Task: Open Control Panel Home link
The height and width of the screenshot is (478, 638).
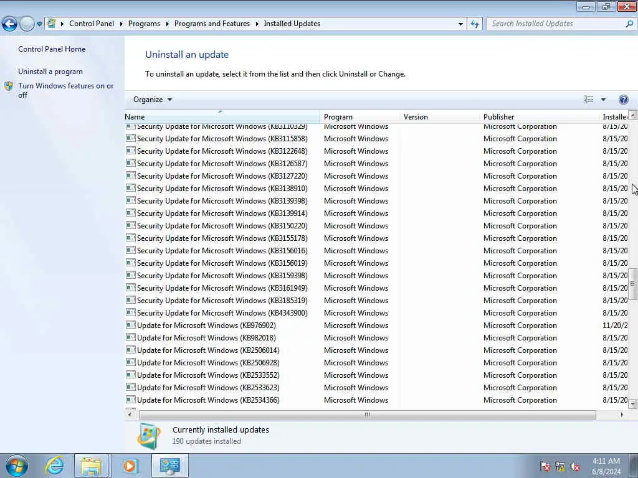Action: [x=52, y=49]
